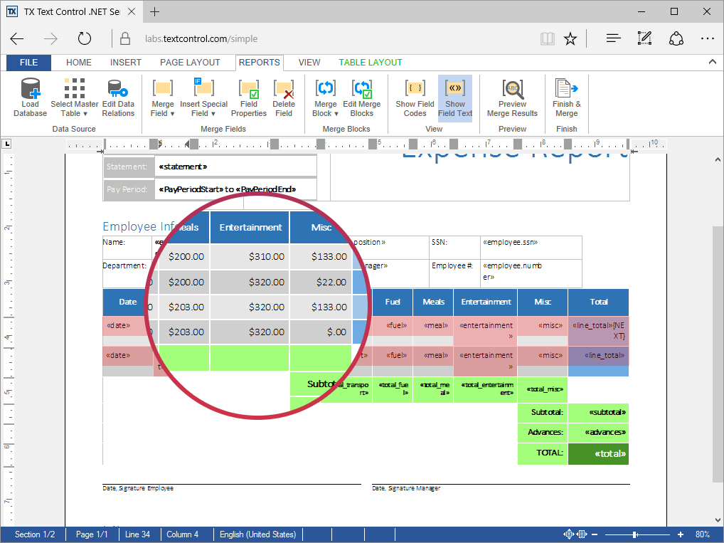The width and height of the screenshot is (724, 543).
Task: Switch to the PAGE LAYOUT tab
Action: (190, 63)
